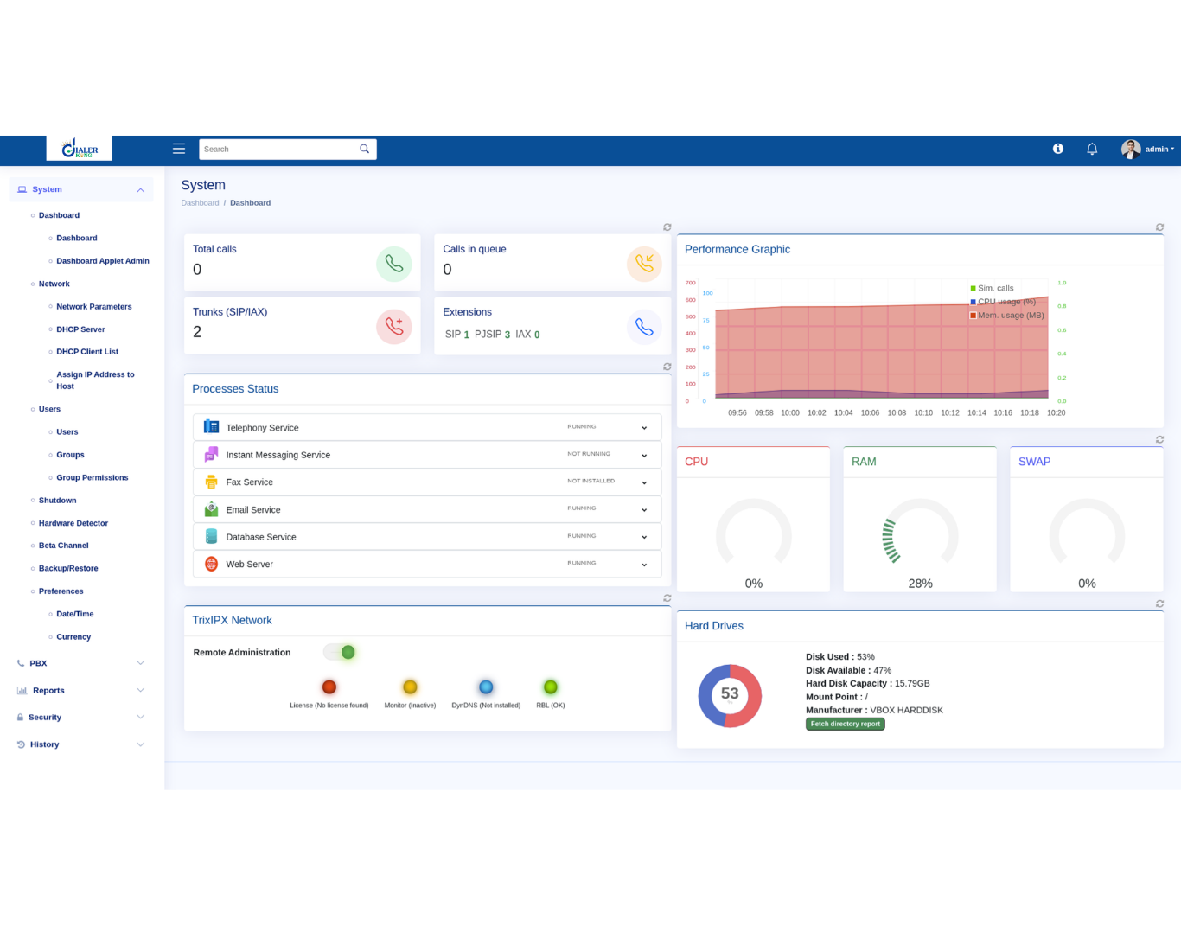Select Backup/Restore in sidebar
This screenshot has width=1181, height=926.
click(x=68, y=568)
